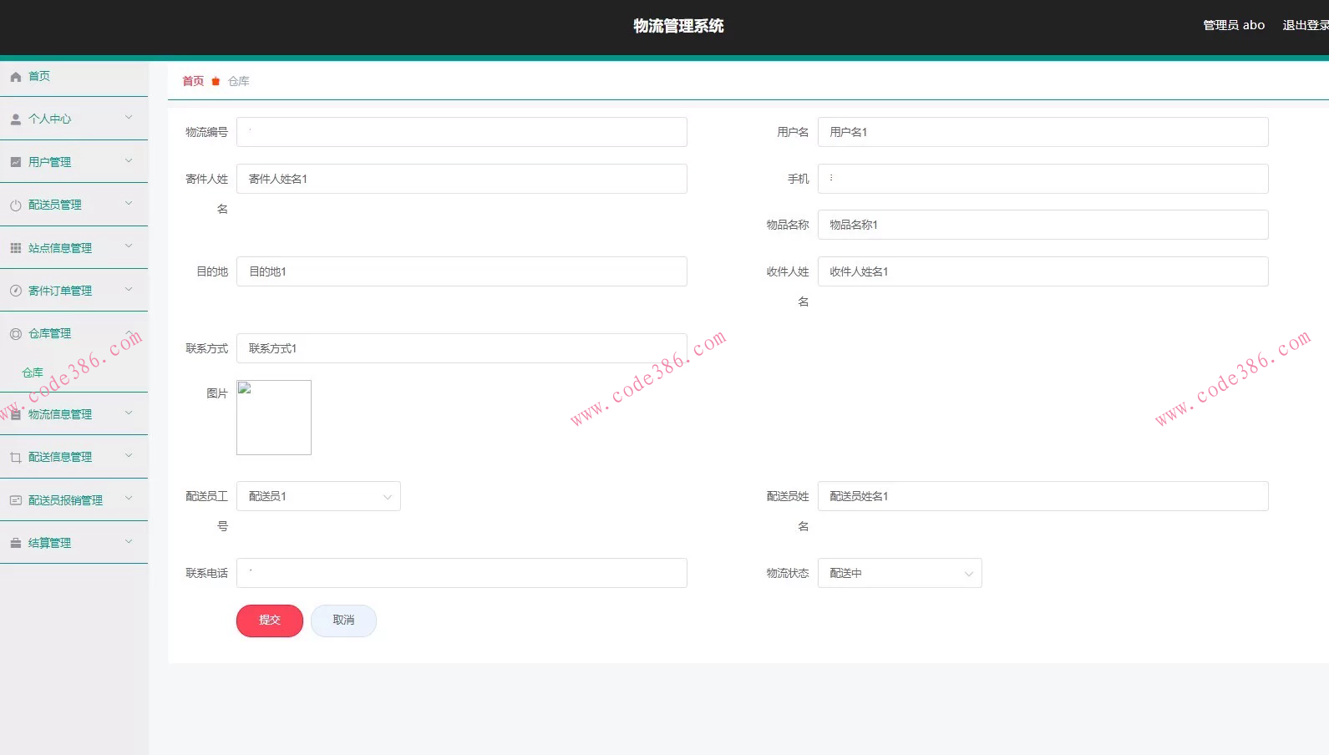Image resolution: width=1329 pixels, height=755 pixels.
Task: Click the 配送员姓名 input field
Action: pos(1043,496)
